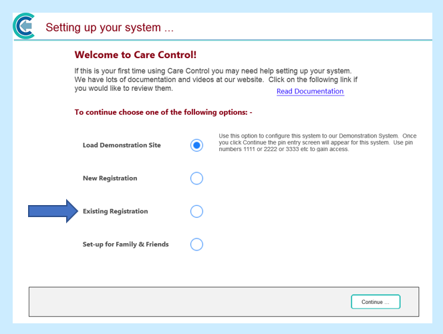
Task: Click the light blue window border
Action: 5,167
